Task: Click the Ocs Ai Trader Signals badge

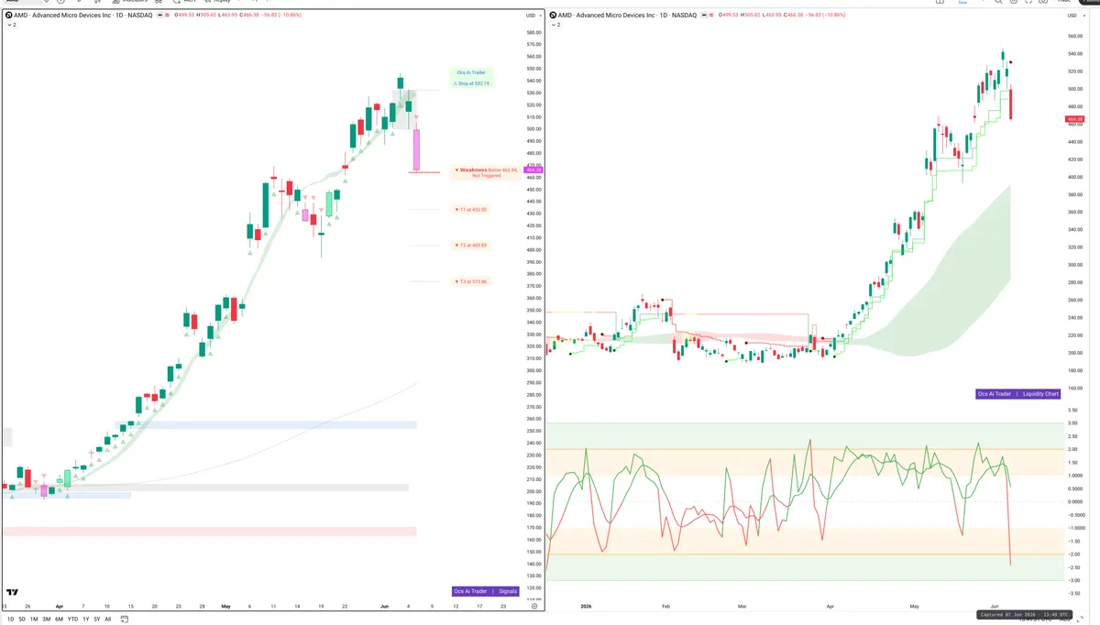Action: pos(486,591)
